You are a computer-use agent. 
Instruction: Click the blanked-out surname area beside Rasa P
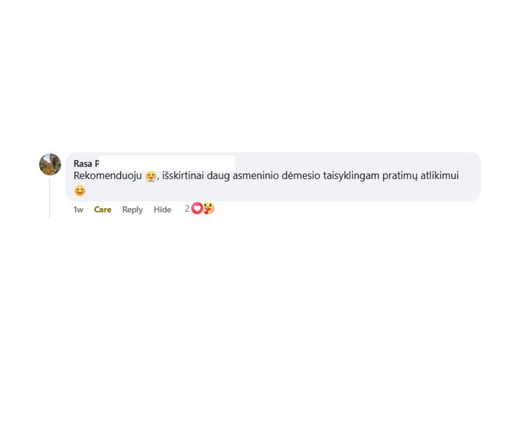tap(167, 163)
